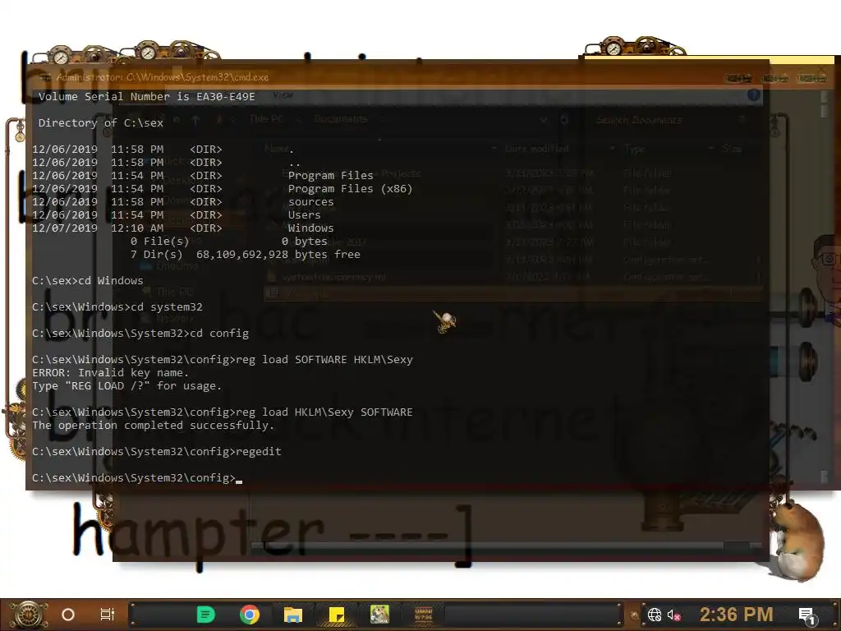Open the steampunk counter app on taskbar

click(x=424, y=615)
